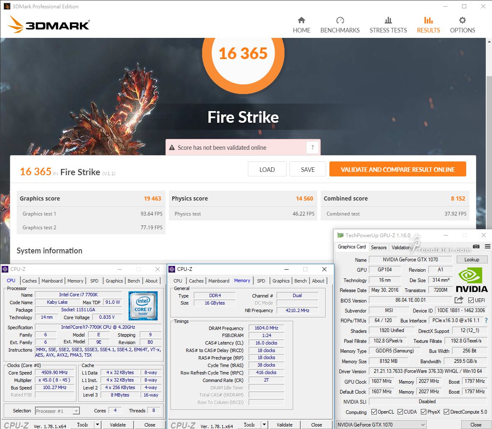This screenshot has height=429, width=492.
Task: Click the Memory CPU-Z window title icon
Action: click(172, 269)
